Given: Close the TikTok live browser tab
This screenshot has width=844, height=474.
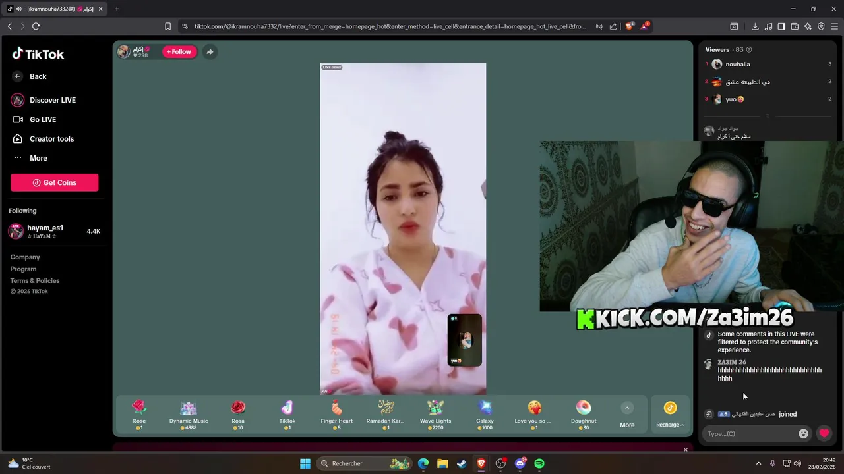Looking at the screenshot, I should click(101, 9).
